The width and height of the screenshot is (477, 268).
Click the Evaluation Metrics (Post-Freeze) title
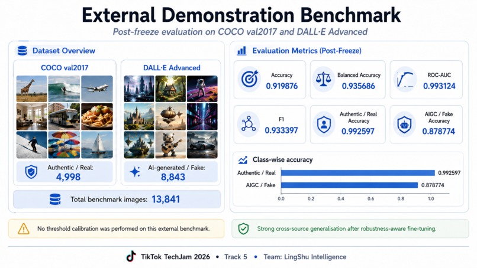tap(307, 51)
